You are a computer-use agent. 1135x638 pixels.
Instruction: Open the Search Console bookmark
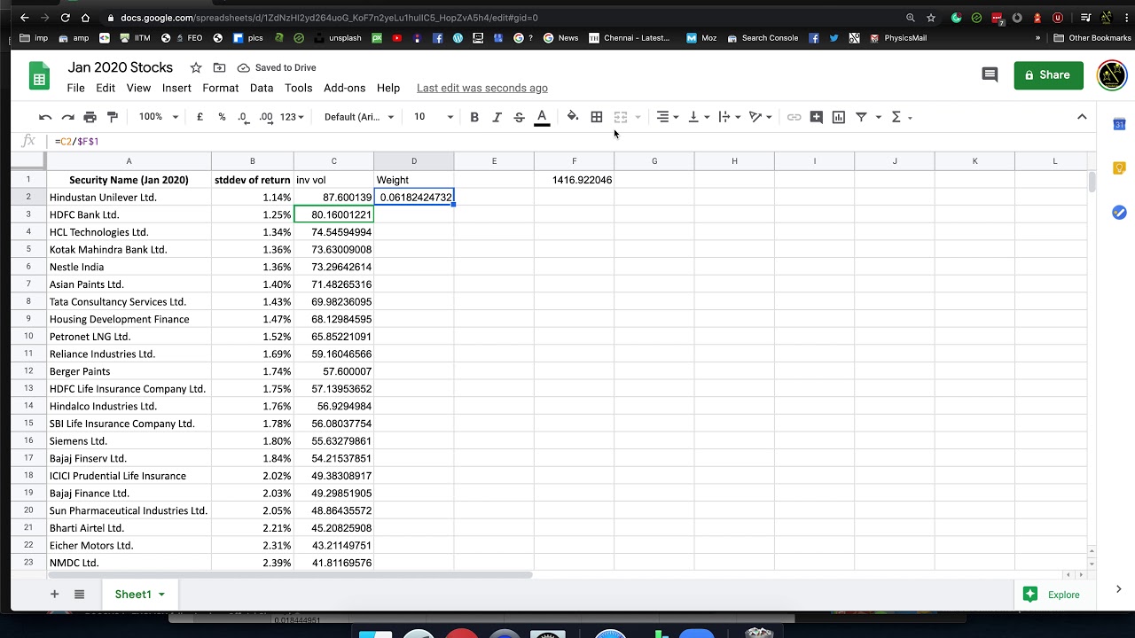(763, 38)
